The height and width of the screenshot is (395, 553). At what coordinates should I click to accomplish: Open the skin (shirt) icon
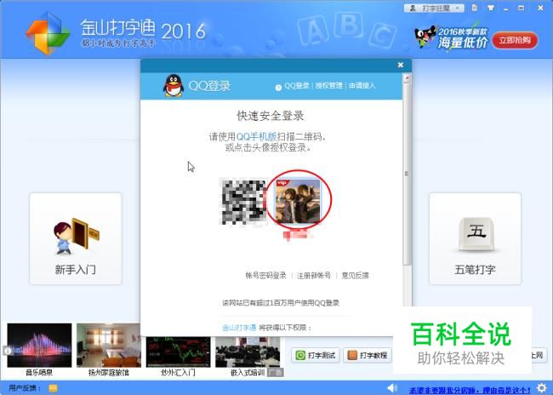click(491, 8)
